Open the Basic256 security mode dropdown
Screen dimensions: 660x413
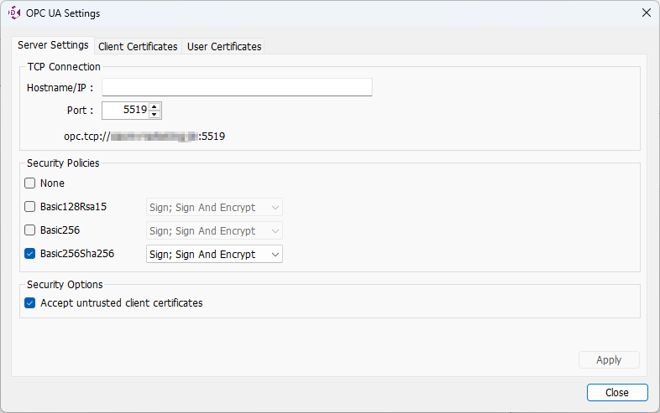click(x=214, y=230)
